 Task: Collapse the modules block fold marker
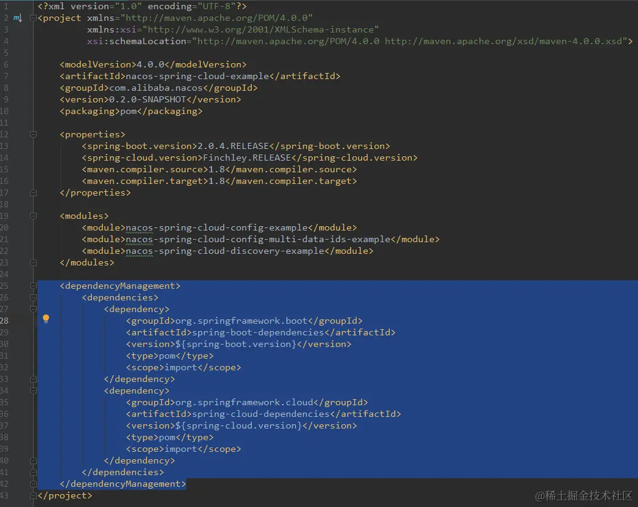pyautogui.click(x=33, y=216)
